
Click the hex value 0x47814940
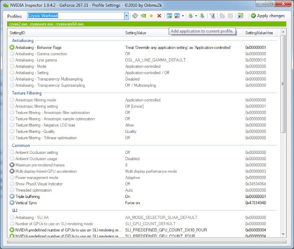pyautogui.click(x=255, y=203)
